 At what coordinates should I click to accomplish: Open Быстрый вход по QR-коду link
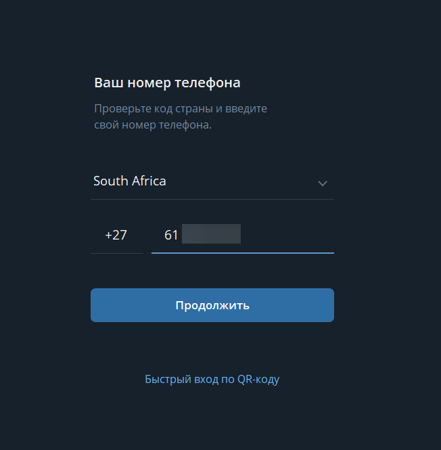point(212,379)
